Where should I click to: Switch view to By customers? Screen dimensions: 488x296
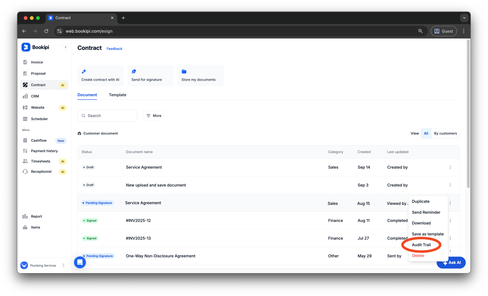(x=445, y=134)
